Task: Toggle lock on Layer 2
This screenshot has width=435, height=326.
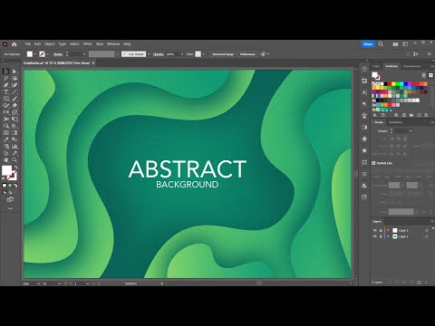Action: point(381,230)
